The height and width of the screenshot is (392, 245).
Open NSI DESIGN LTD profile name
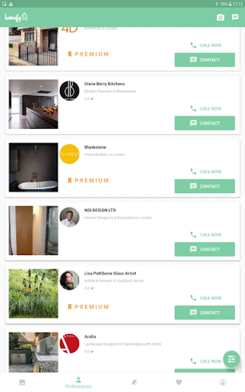[100, 210]
